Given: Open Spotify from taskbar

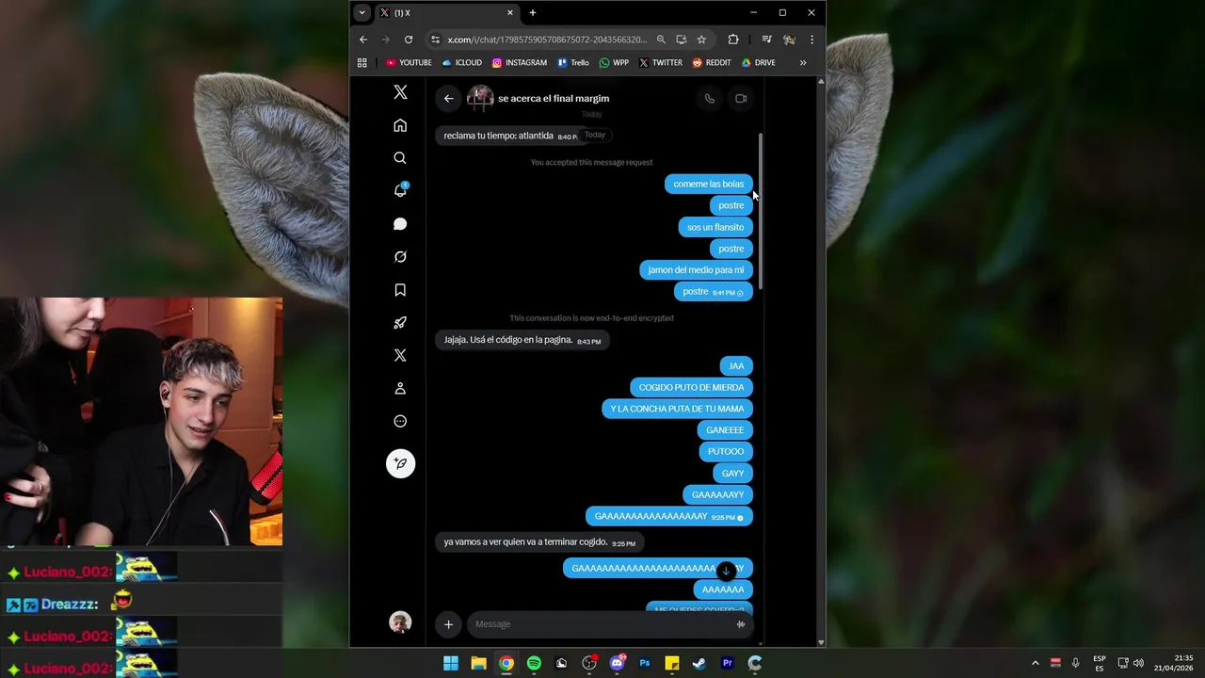Looking at the screenshot, I should click(x=534, y=663).
